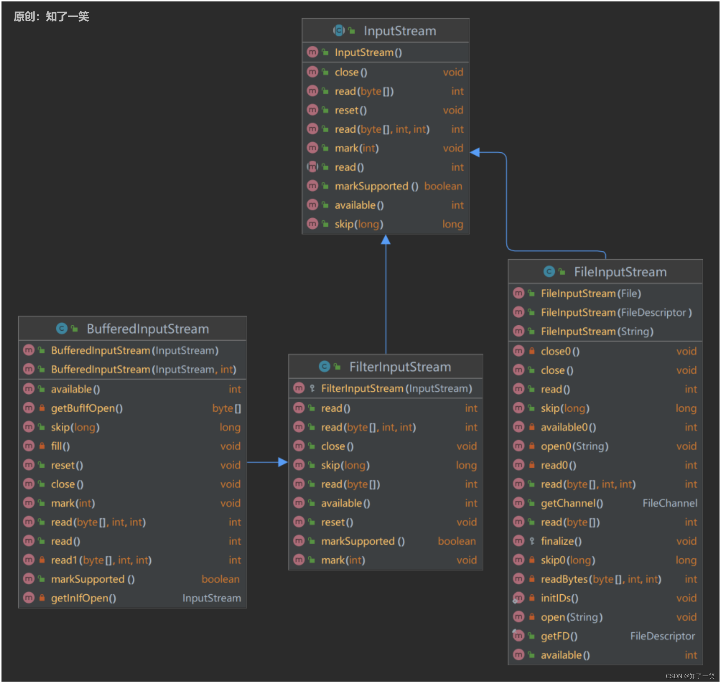Select read1(byte[], int, int) in BufferedInputStream
The height and width of the screenshot is (683, 721).
pyautogui.click(x=101, y=560)
